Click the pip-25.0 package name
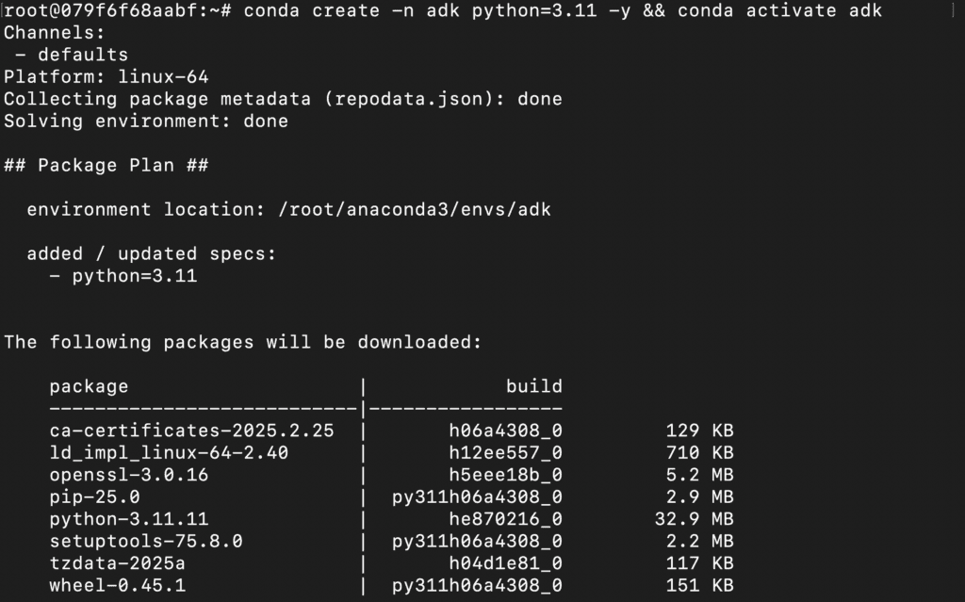The image size is (965, 602). point(95,497)
